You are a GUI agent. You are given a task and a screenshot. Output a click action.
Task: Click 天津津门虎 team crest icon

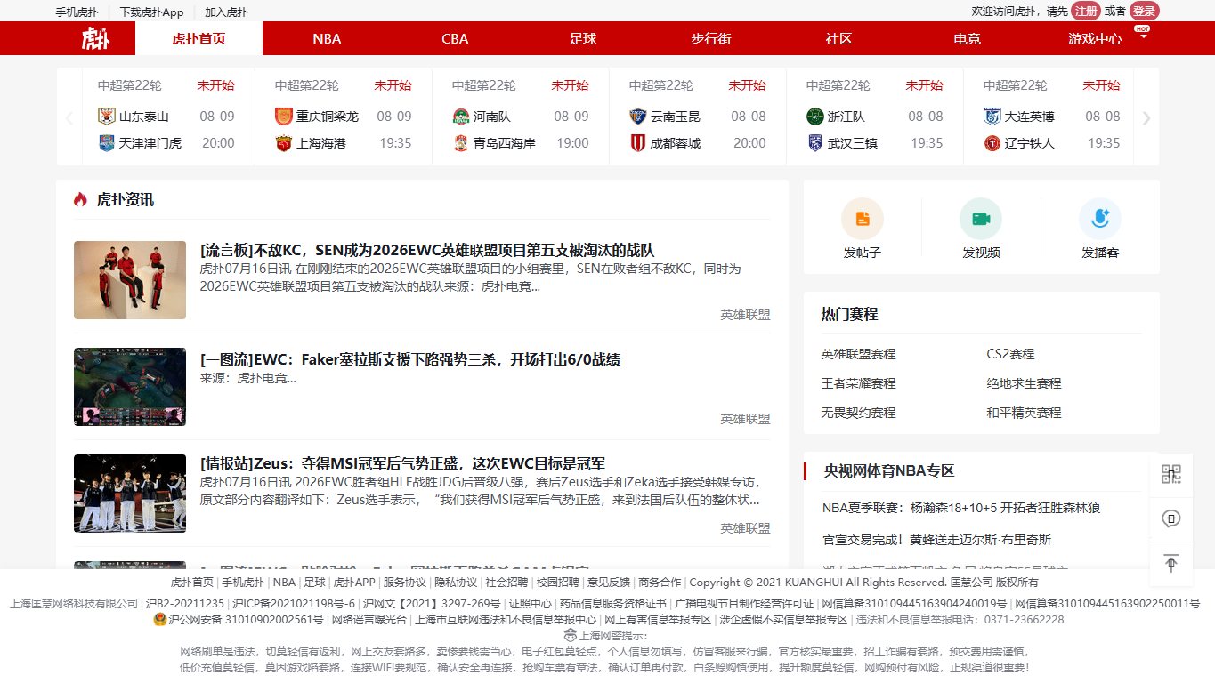point(107,142)
